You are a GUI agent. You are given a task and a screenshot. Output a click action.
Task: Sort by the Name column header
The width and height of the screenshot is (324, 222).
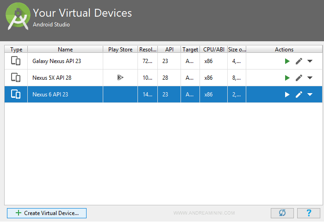pos(65,50)
